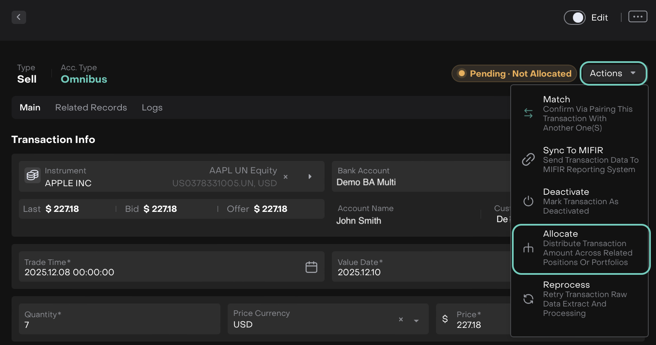Click the Apple Inc instrument coins icon
Viewport: 656px width, 345px height.
pos(33,175)
